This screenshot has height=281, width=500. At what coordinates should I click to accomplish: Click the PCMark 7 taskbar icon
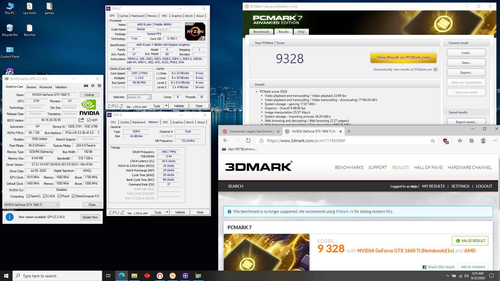[x=172, y=276]
